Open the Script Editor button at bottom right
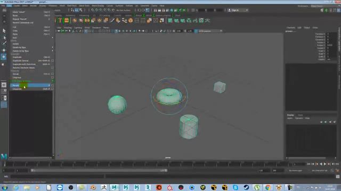This screenshot has width=341, height=191. point(338,177)
